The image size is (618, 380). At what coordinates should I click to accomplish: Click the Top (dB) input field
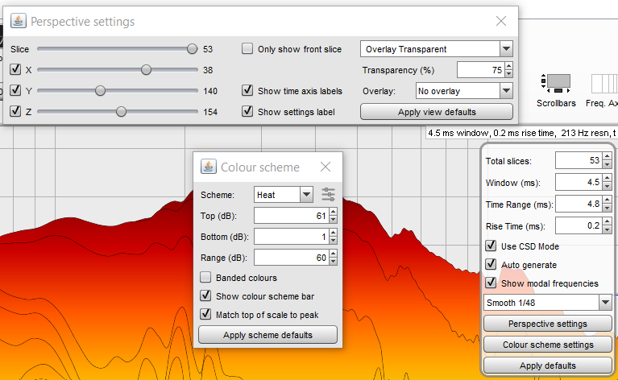pos(292,216)
